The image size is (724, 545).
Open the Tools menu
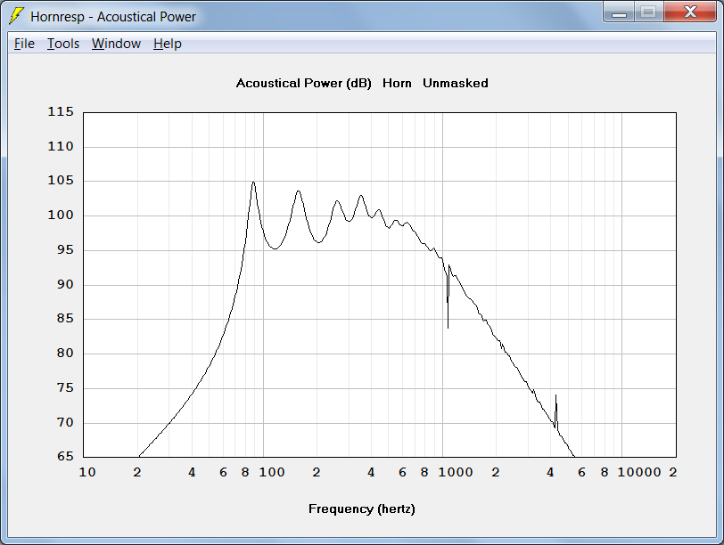click(63, 44)
